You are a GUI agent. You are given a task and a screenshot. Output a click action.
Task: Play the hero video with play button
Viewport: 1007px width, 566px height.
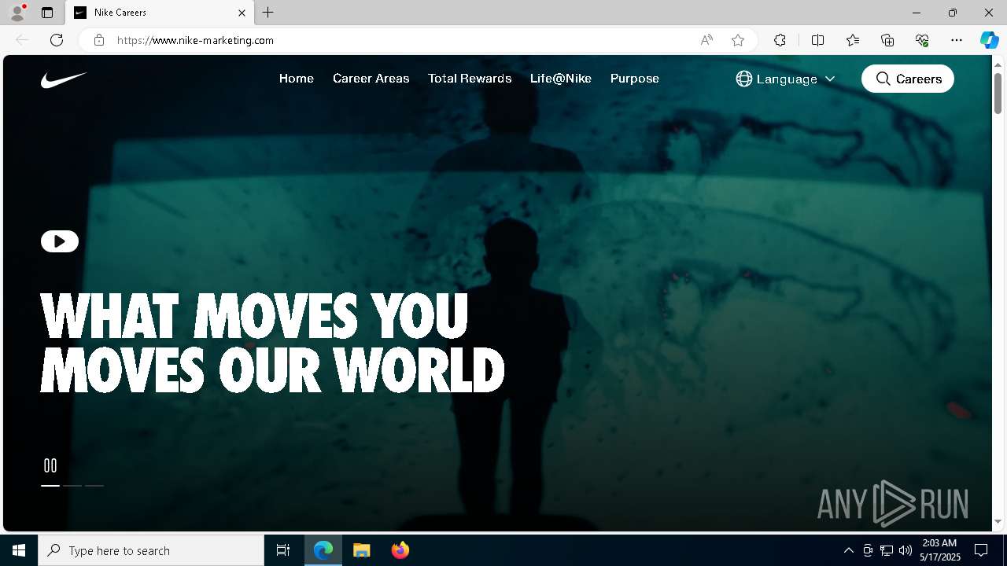click(60, 241)
